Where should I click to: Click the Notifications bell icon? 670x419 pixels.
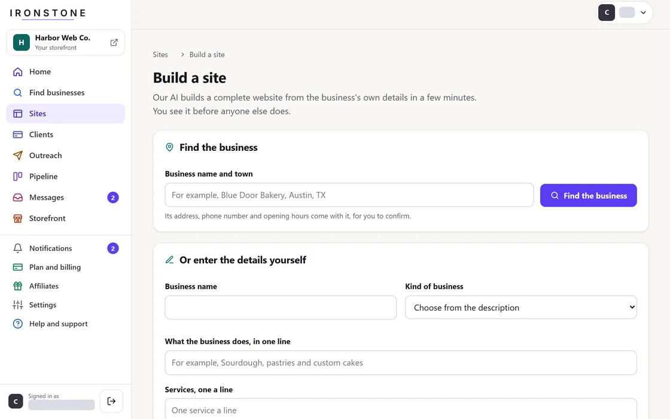tap(17, 248)
